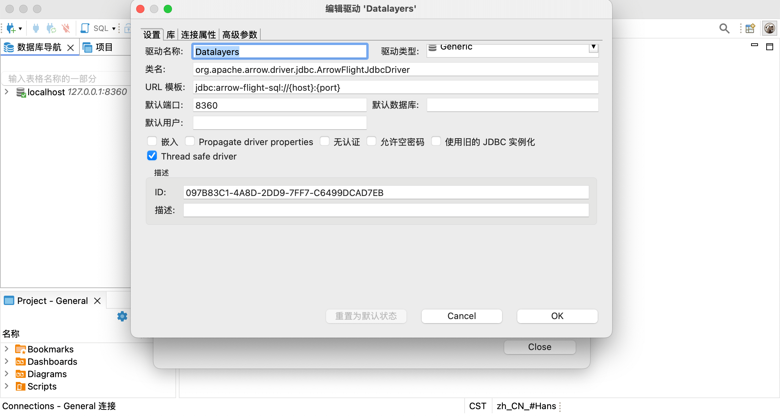This screenshot has height=416, width=780.
Task: Switch to the 设置 tab
Action: click(152, 34)
